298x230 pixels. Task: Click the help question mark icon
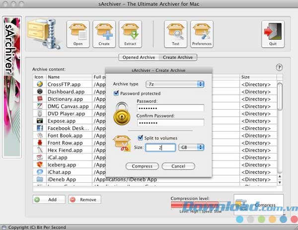[x=279, y=68]
